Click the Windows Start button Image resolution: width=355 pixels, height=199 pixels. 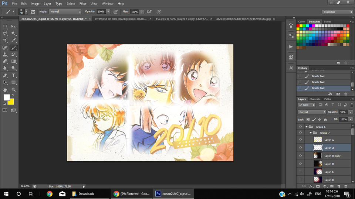pyautogui.click(x=6, y=194)
